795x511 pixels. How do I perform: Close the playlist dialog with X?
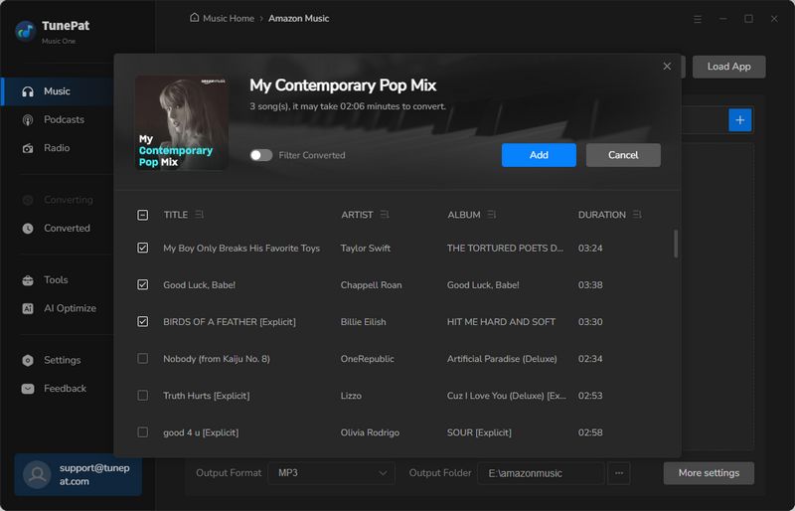coord(667,67)
